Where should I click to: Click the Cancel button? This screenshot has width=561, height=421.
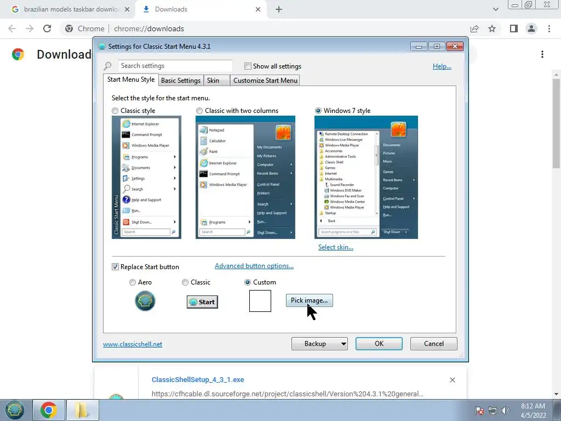434,344
